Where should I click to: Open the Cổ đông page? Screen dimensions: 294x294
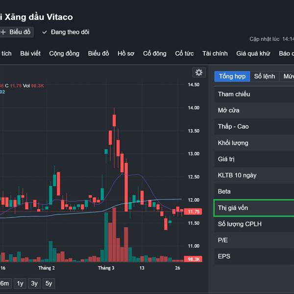click(154, 53)
